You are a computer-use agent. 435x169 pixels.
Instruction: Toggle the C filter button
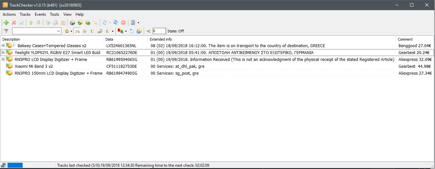tap(92, 31)
